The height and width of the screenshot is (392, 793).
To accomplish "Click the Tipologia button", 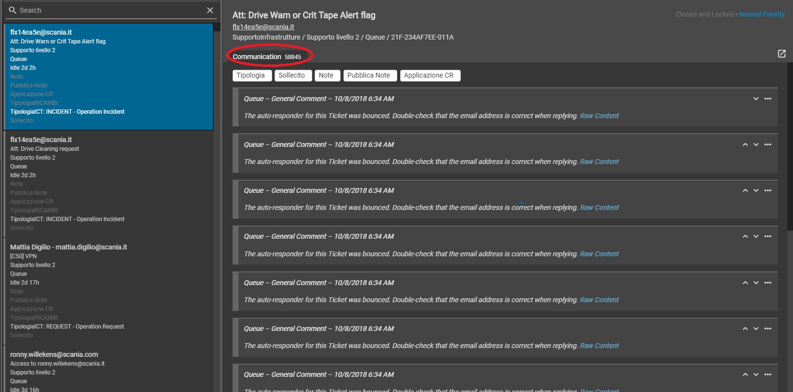I will (x=251, y=75).
